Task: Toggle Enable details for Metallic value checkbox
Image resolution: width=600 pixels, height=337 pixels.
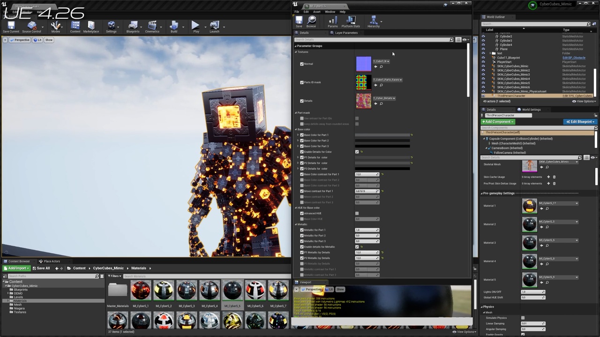Action: pyautogui.click(x=357, y=247)
